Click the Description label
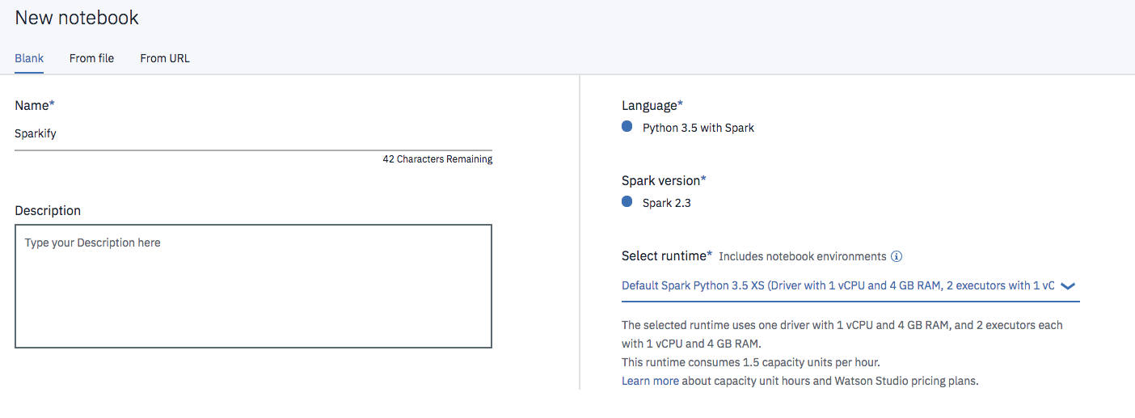The image size is (1135, 418). coord(48,210)
